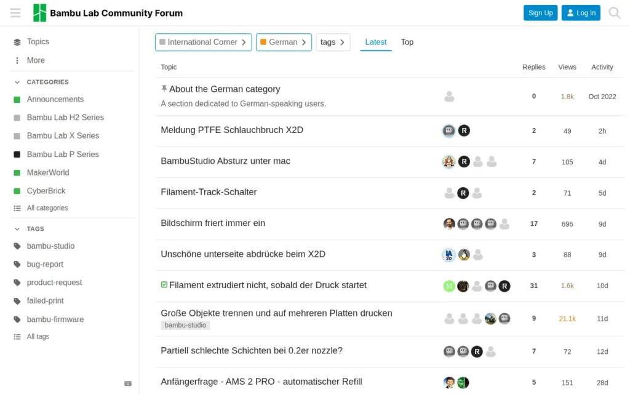Click the 28d activity on Anfängerfrage row
Image resolution: width=630 pixels, height=394 pixels.
click(x=602, y=383)
